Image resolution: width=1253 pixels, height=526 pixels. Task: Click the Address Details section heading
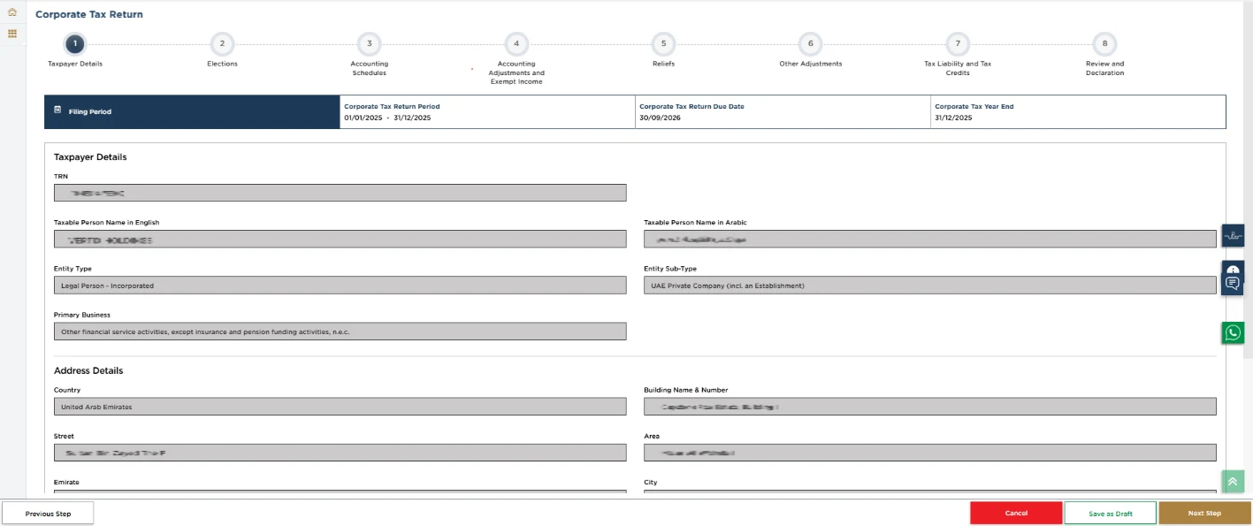88,370
